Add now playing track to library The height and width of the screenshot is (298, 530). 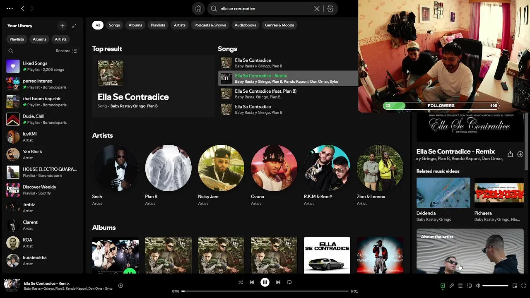click(520, 154)
